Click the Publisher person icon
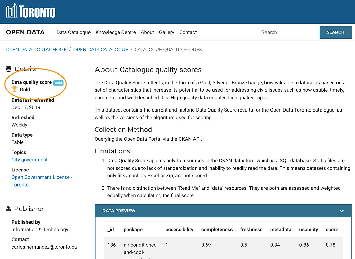355x259 pixels. (8, 209)
